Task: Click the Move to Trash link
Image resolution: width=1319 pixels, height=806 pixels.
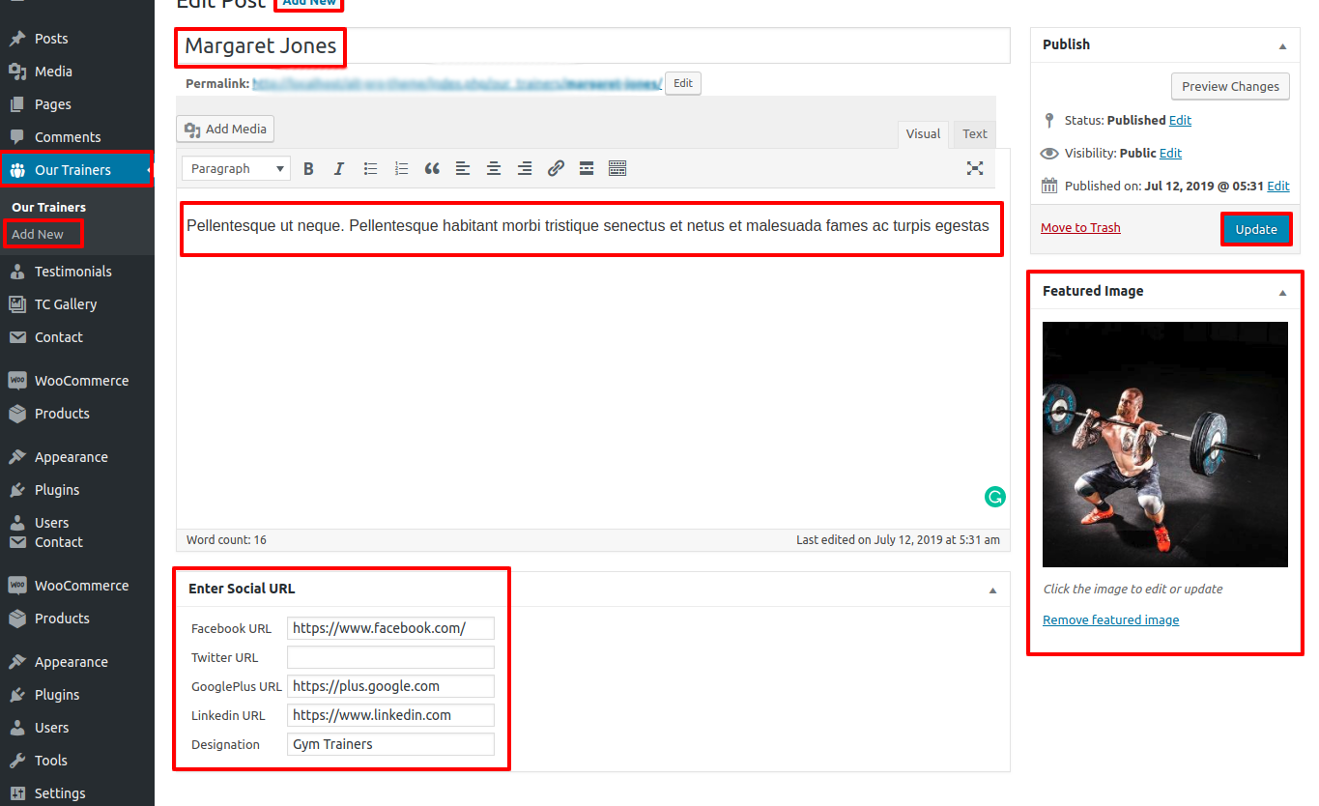Action: tap(1080, 228)
